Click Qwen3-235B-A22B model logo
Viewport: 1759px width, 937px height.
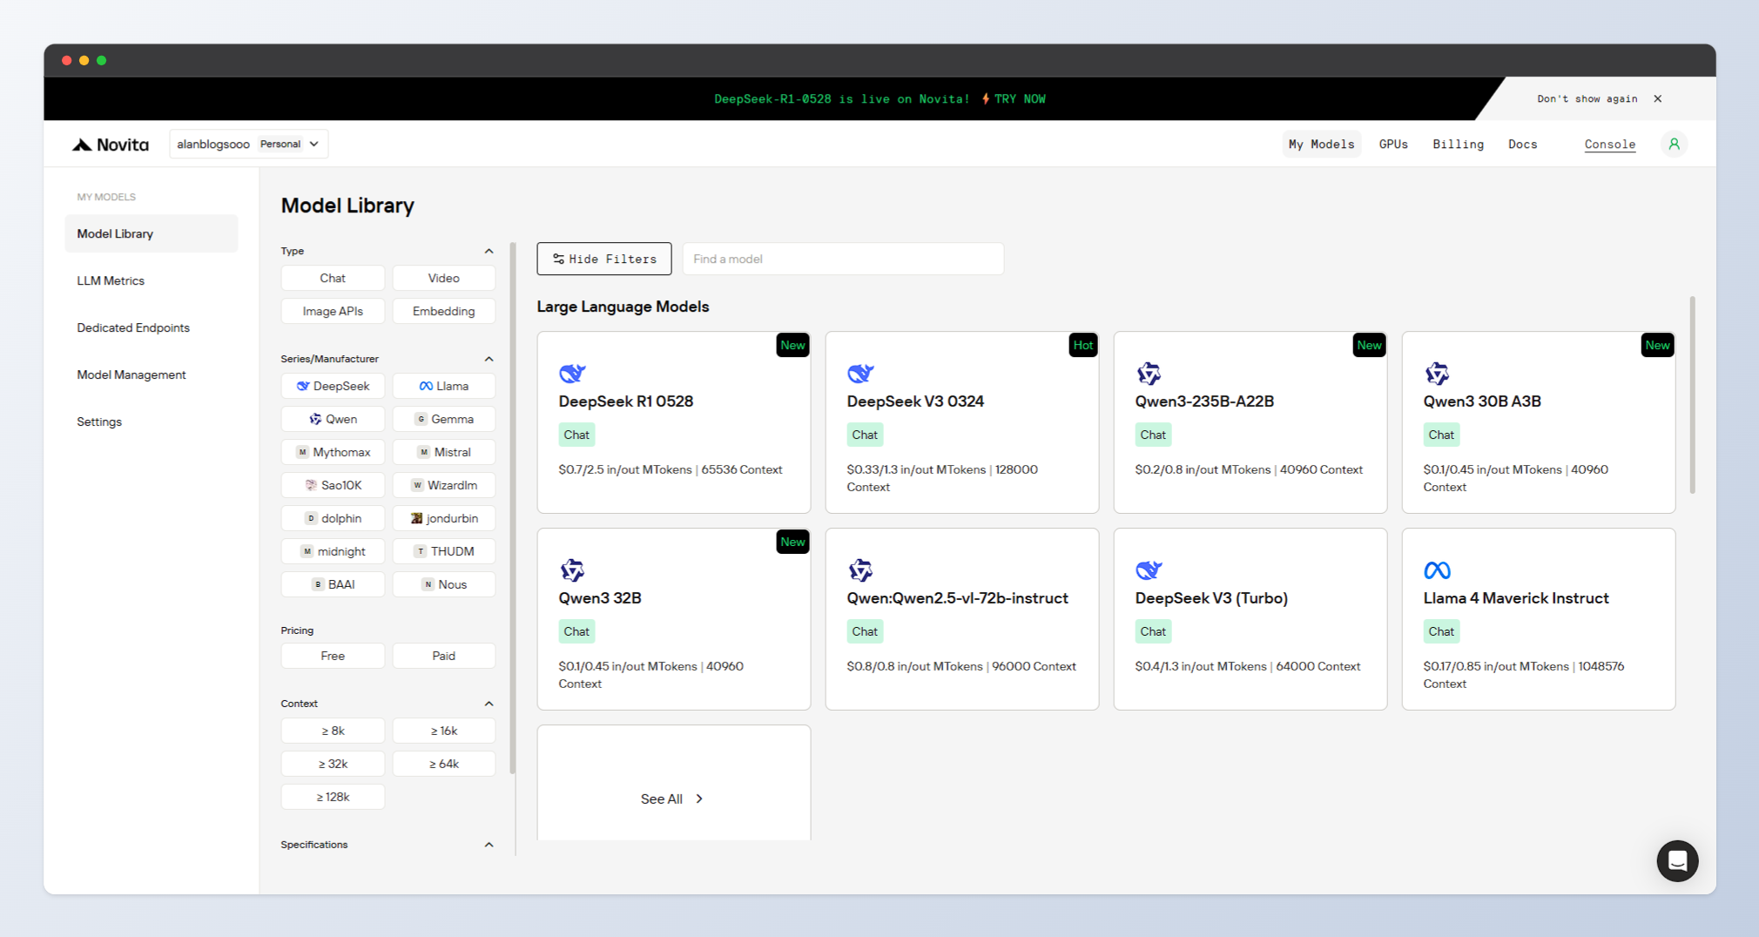1149,374
